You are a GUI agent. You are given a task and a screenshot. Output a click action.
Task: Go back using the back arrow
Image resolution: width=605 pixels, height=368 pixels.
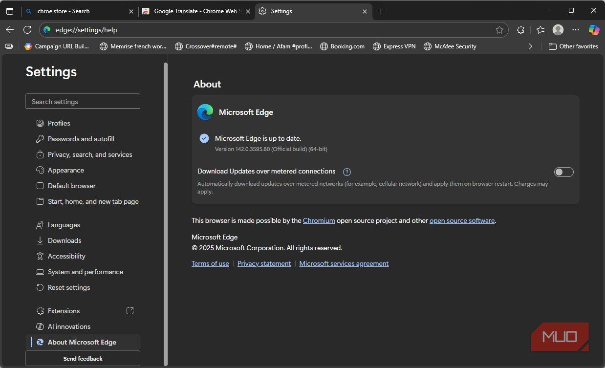10,30
